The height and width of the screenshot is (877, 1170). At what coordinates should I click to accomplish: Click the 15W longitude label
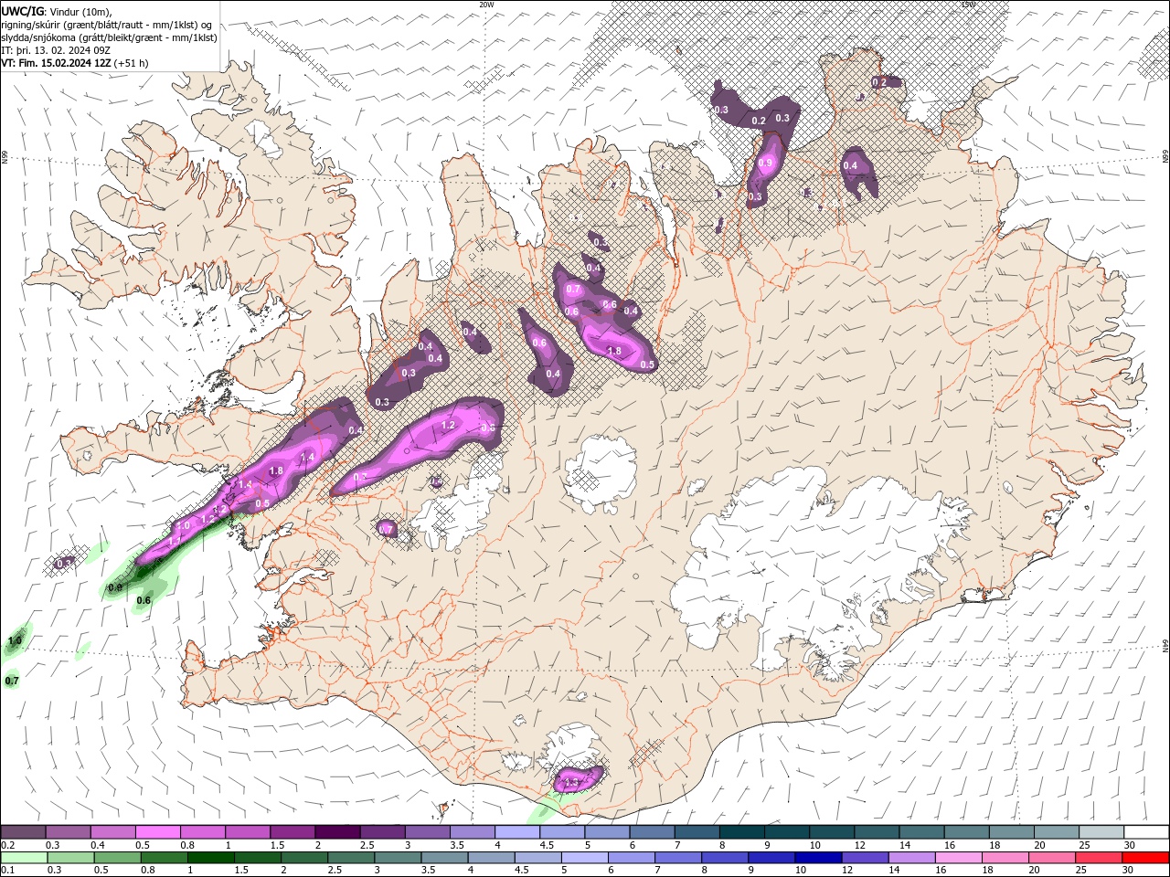(968, 5)
